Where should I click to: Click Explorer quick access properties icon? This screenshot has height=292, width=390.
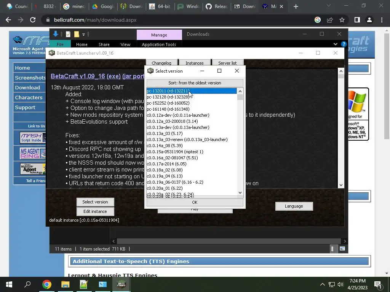tap(68, 34)
